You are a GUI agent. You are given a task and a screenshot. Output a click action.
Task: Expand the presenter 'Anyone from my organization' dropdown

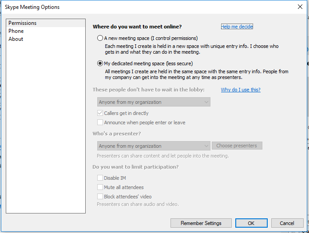pyautogui.click(x=154, y=146)
